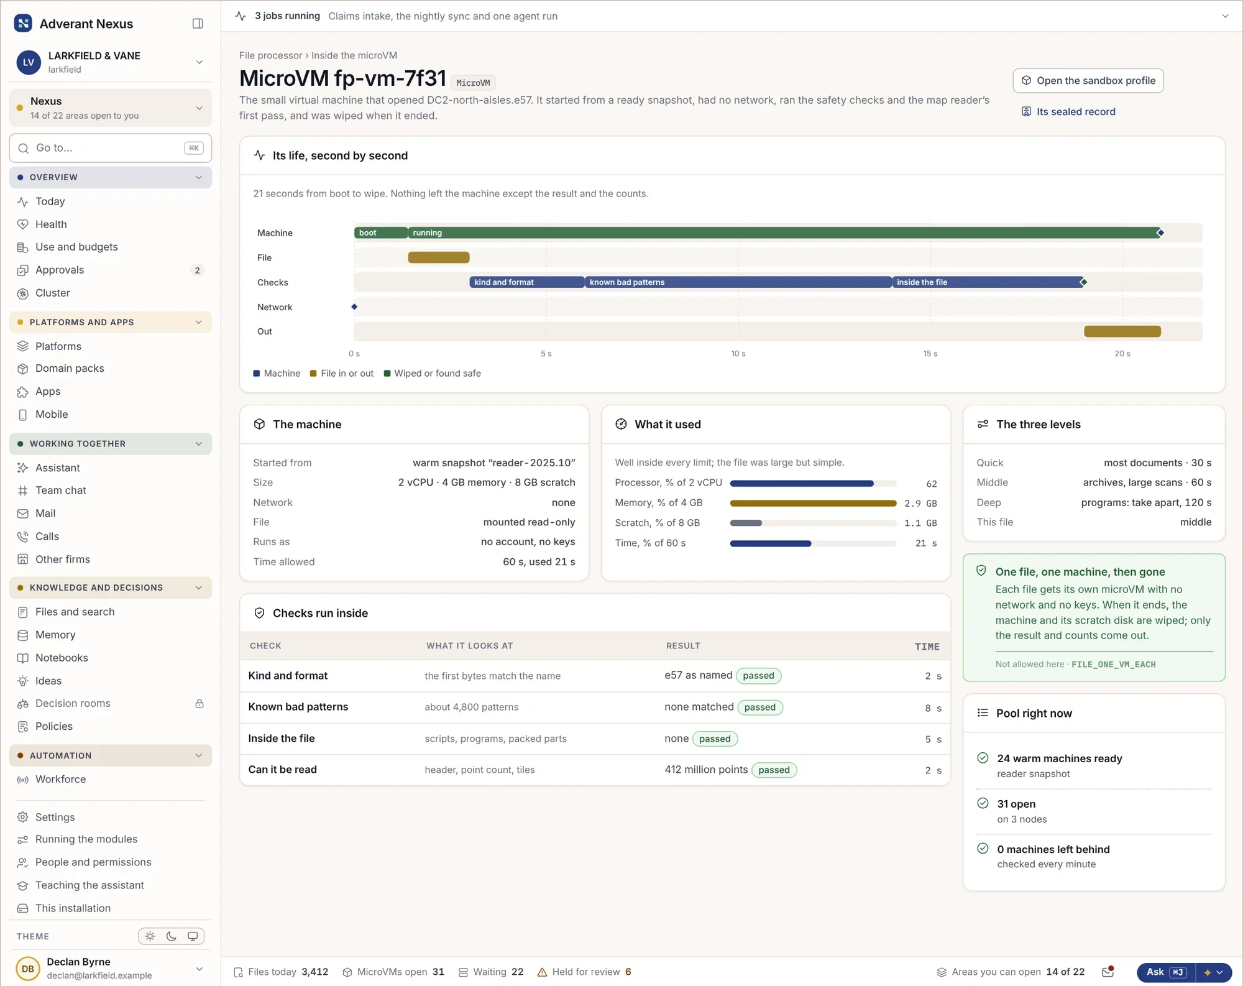1243x986 pixels.
Task: Switch to light theme sun toggle
Action: coord(150,936)
